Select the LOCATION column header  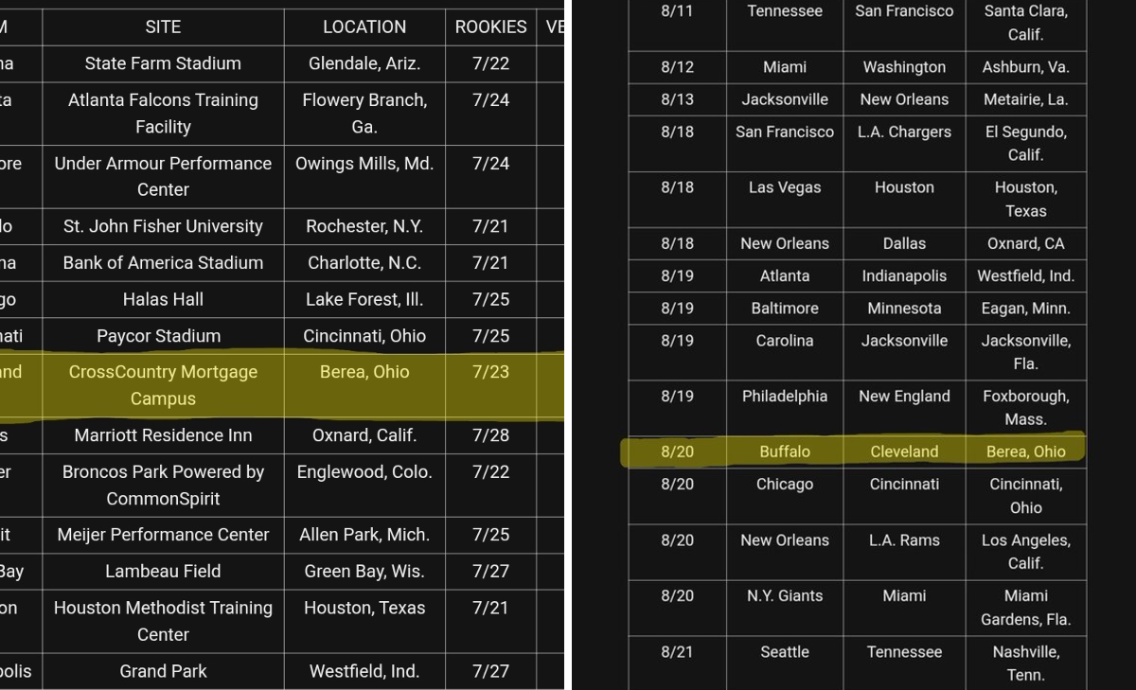[364, 27]
